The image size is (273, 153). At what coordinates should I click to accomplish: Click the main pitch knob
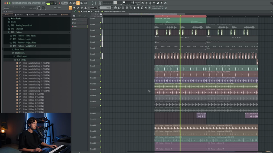point(43,8)
